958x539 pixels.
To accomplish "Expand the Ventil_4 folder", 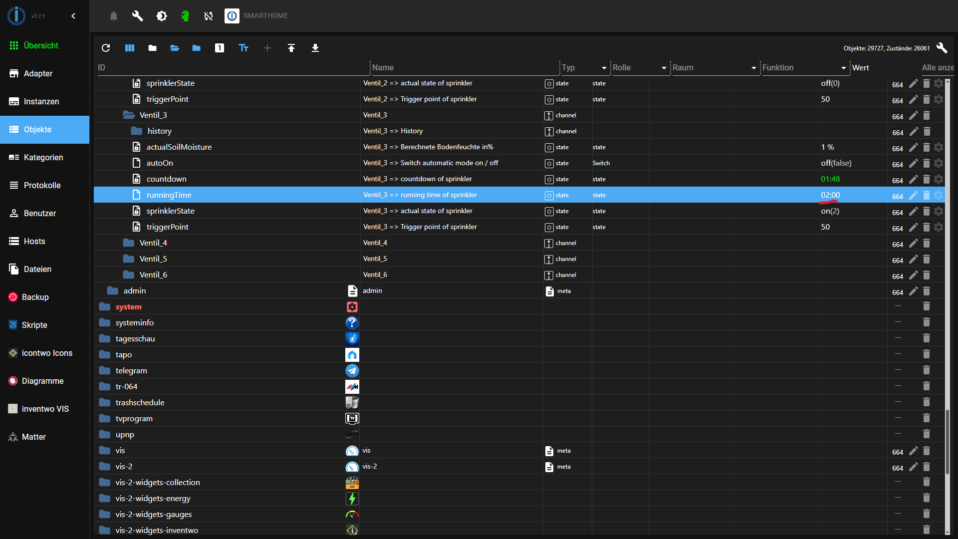I will 129,243.
